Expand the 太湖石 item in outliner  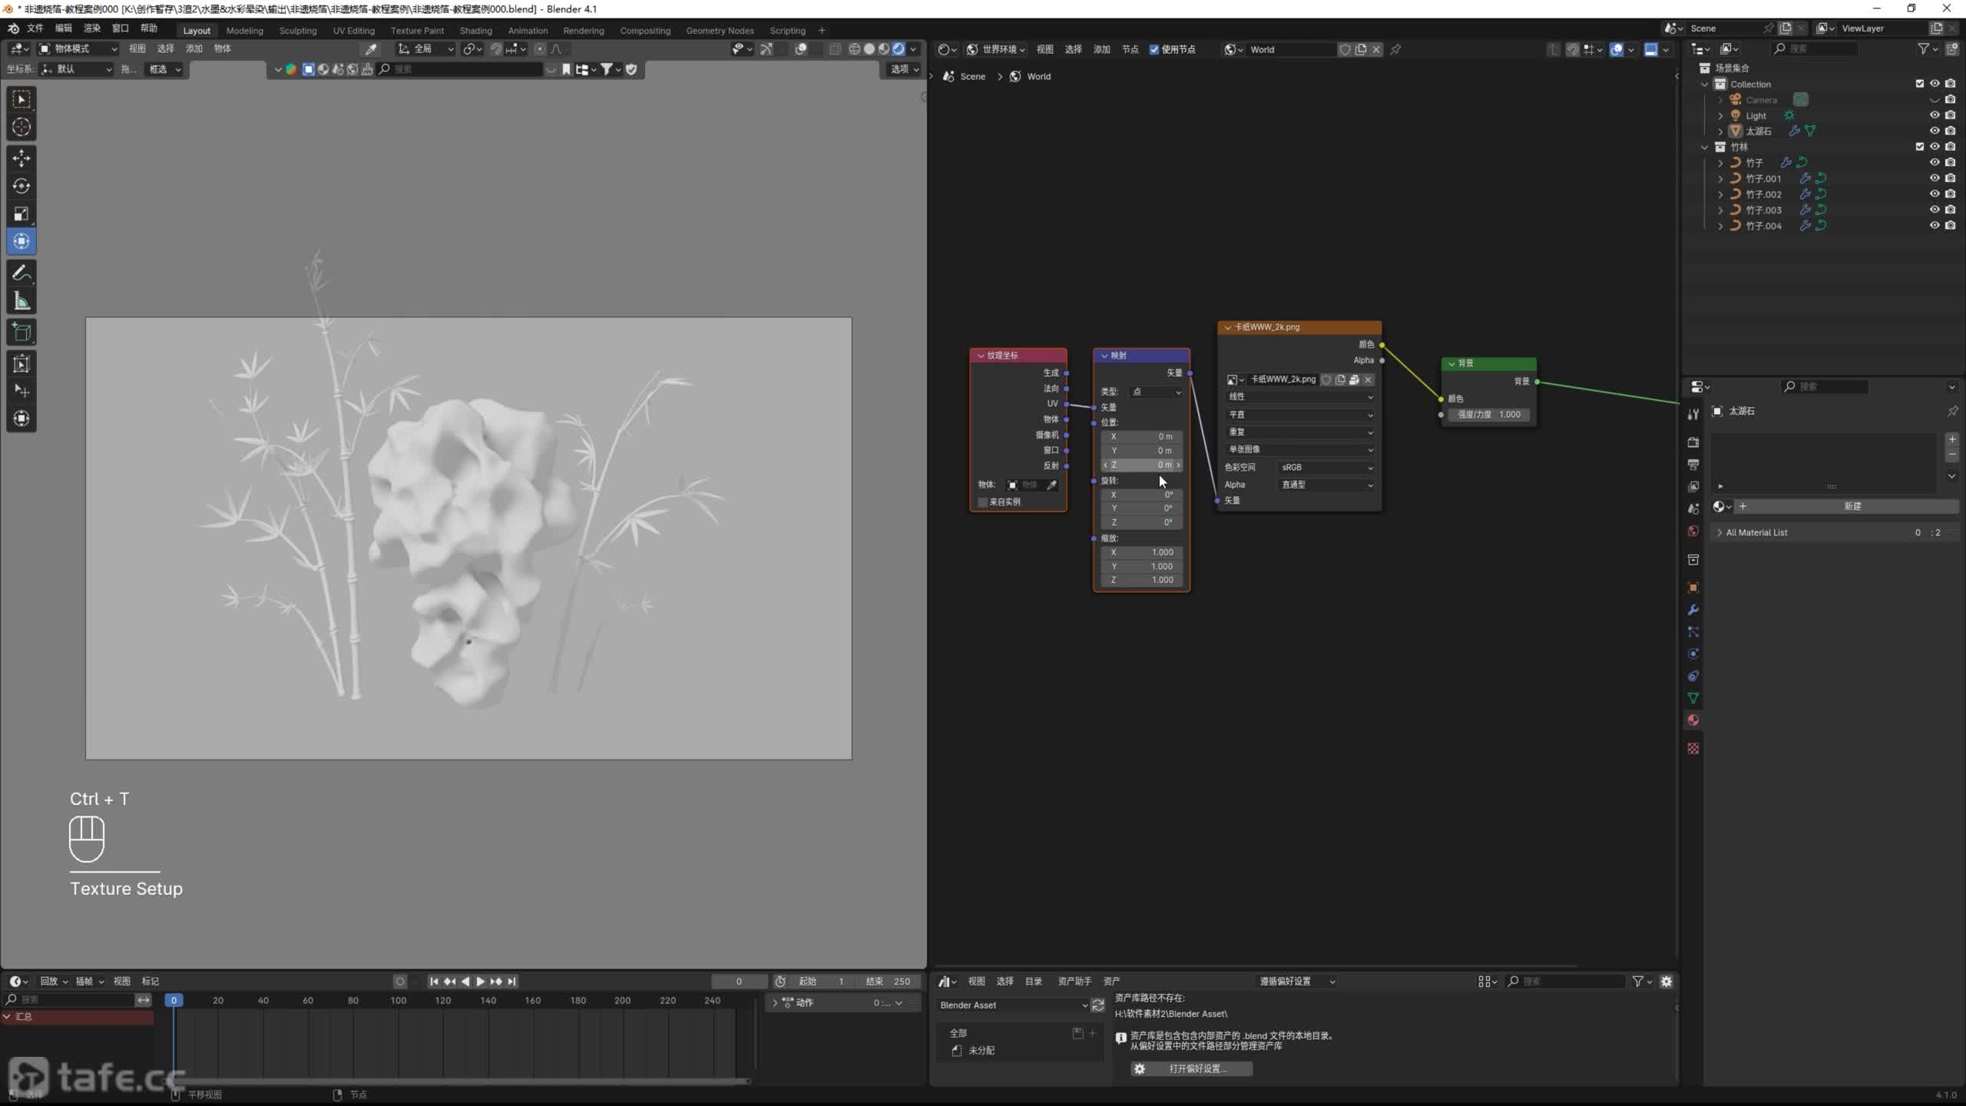(x=1720, y=131)
